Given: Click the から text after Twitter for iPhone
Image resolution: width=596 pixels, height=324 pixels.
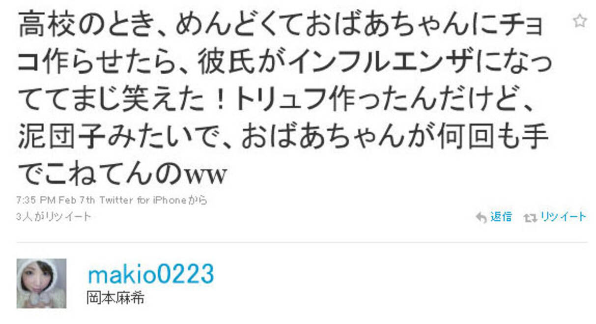Looking at the screenshot, I should (198, 201).
